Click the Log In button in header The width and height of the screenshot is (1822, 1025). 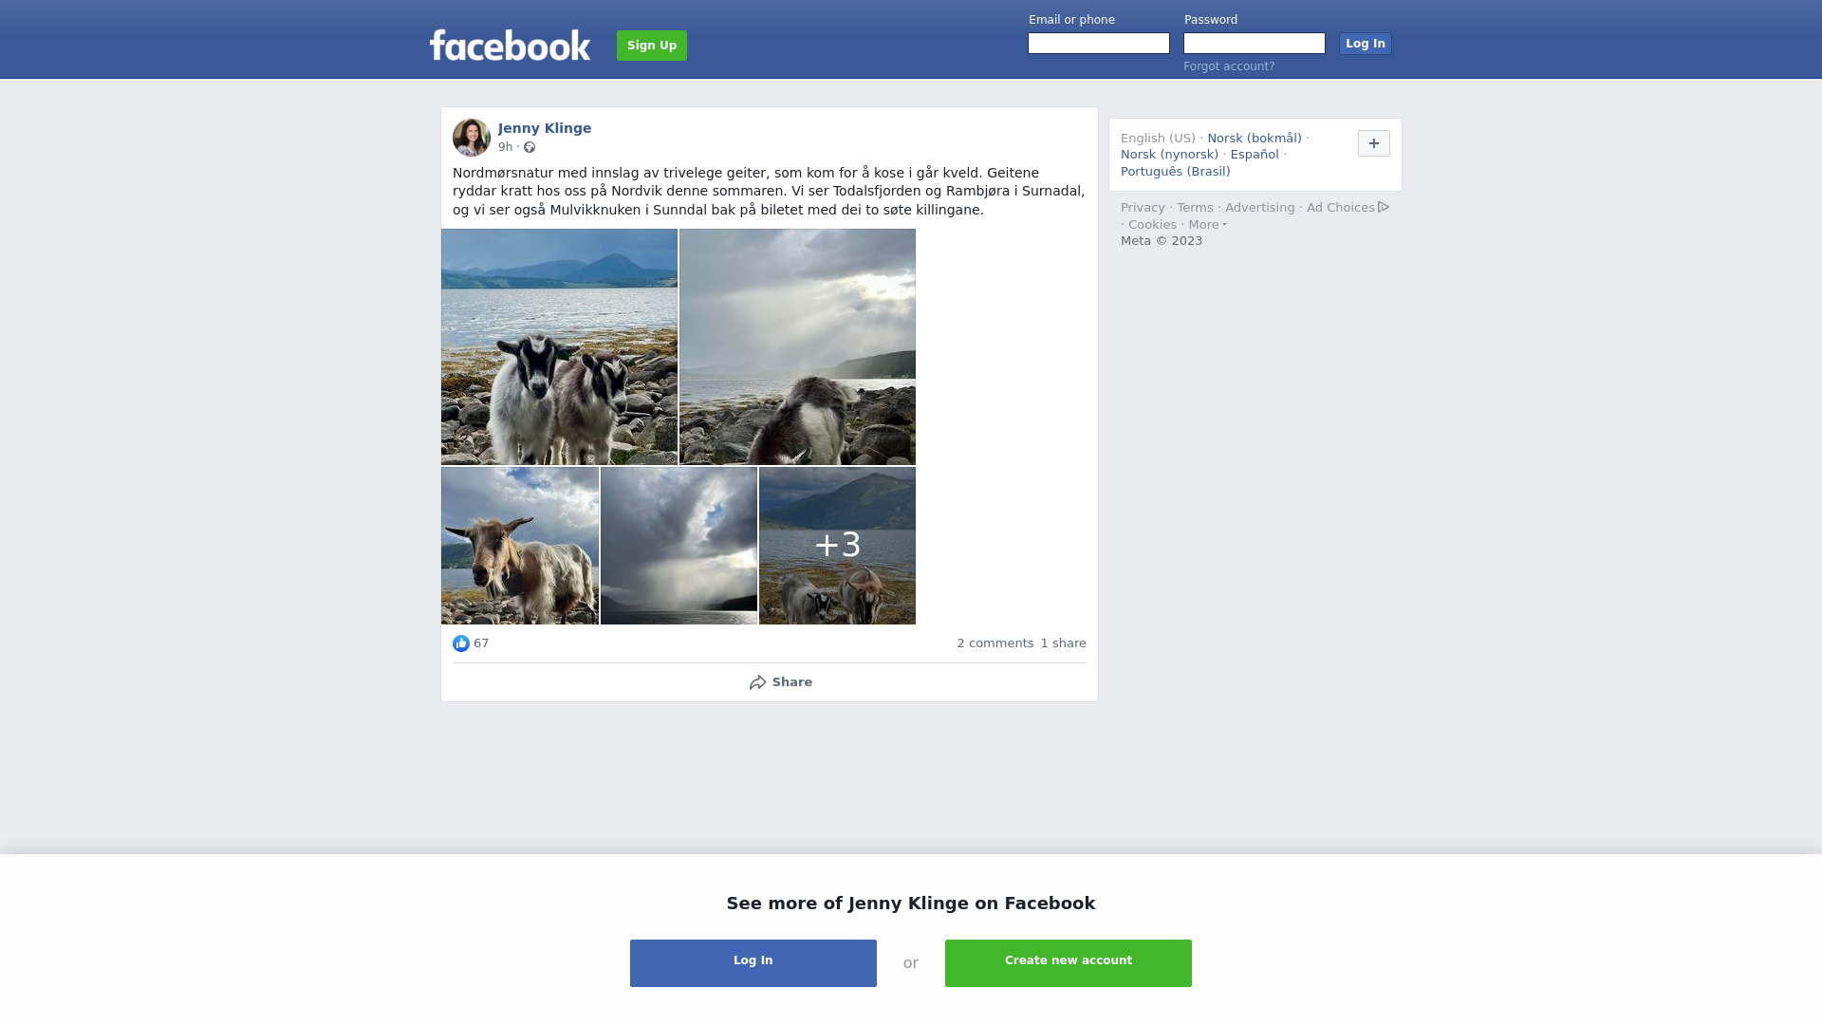(x=1366, y=44)
